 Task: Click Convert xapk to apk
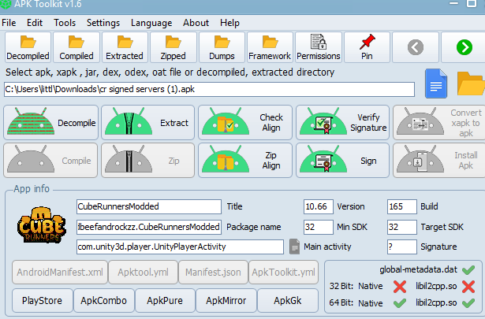[439, 123]
